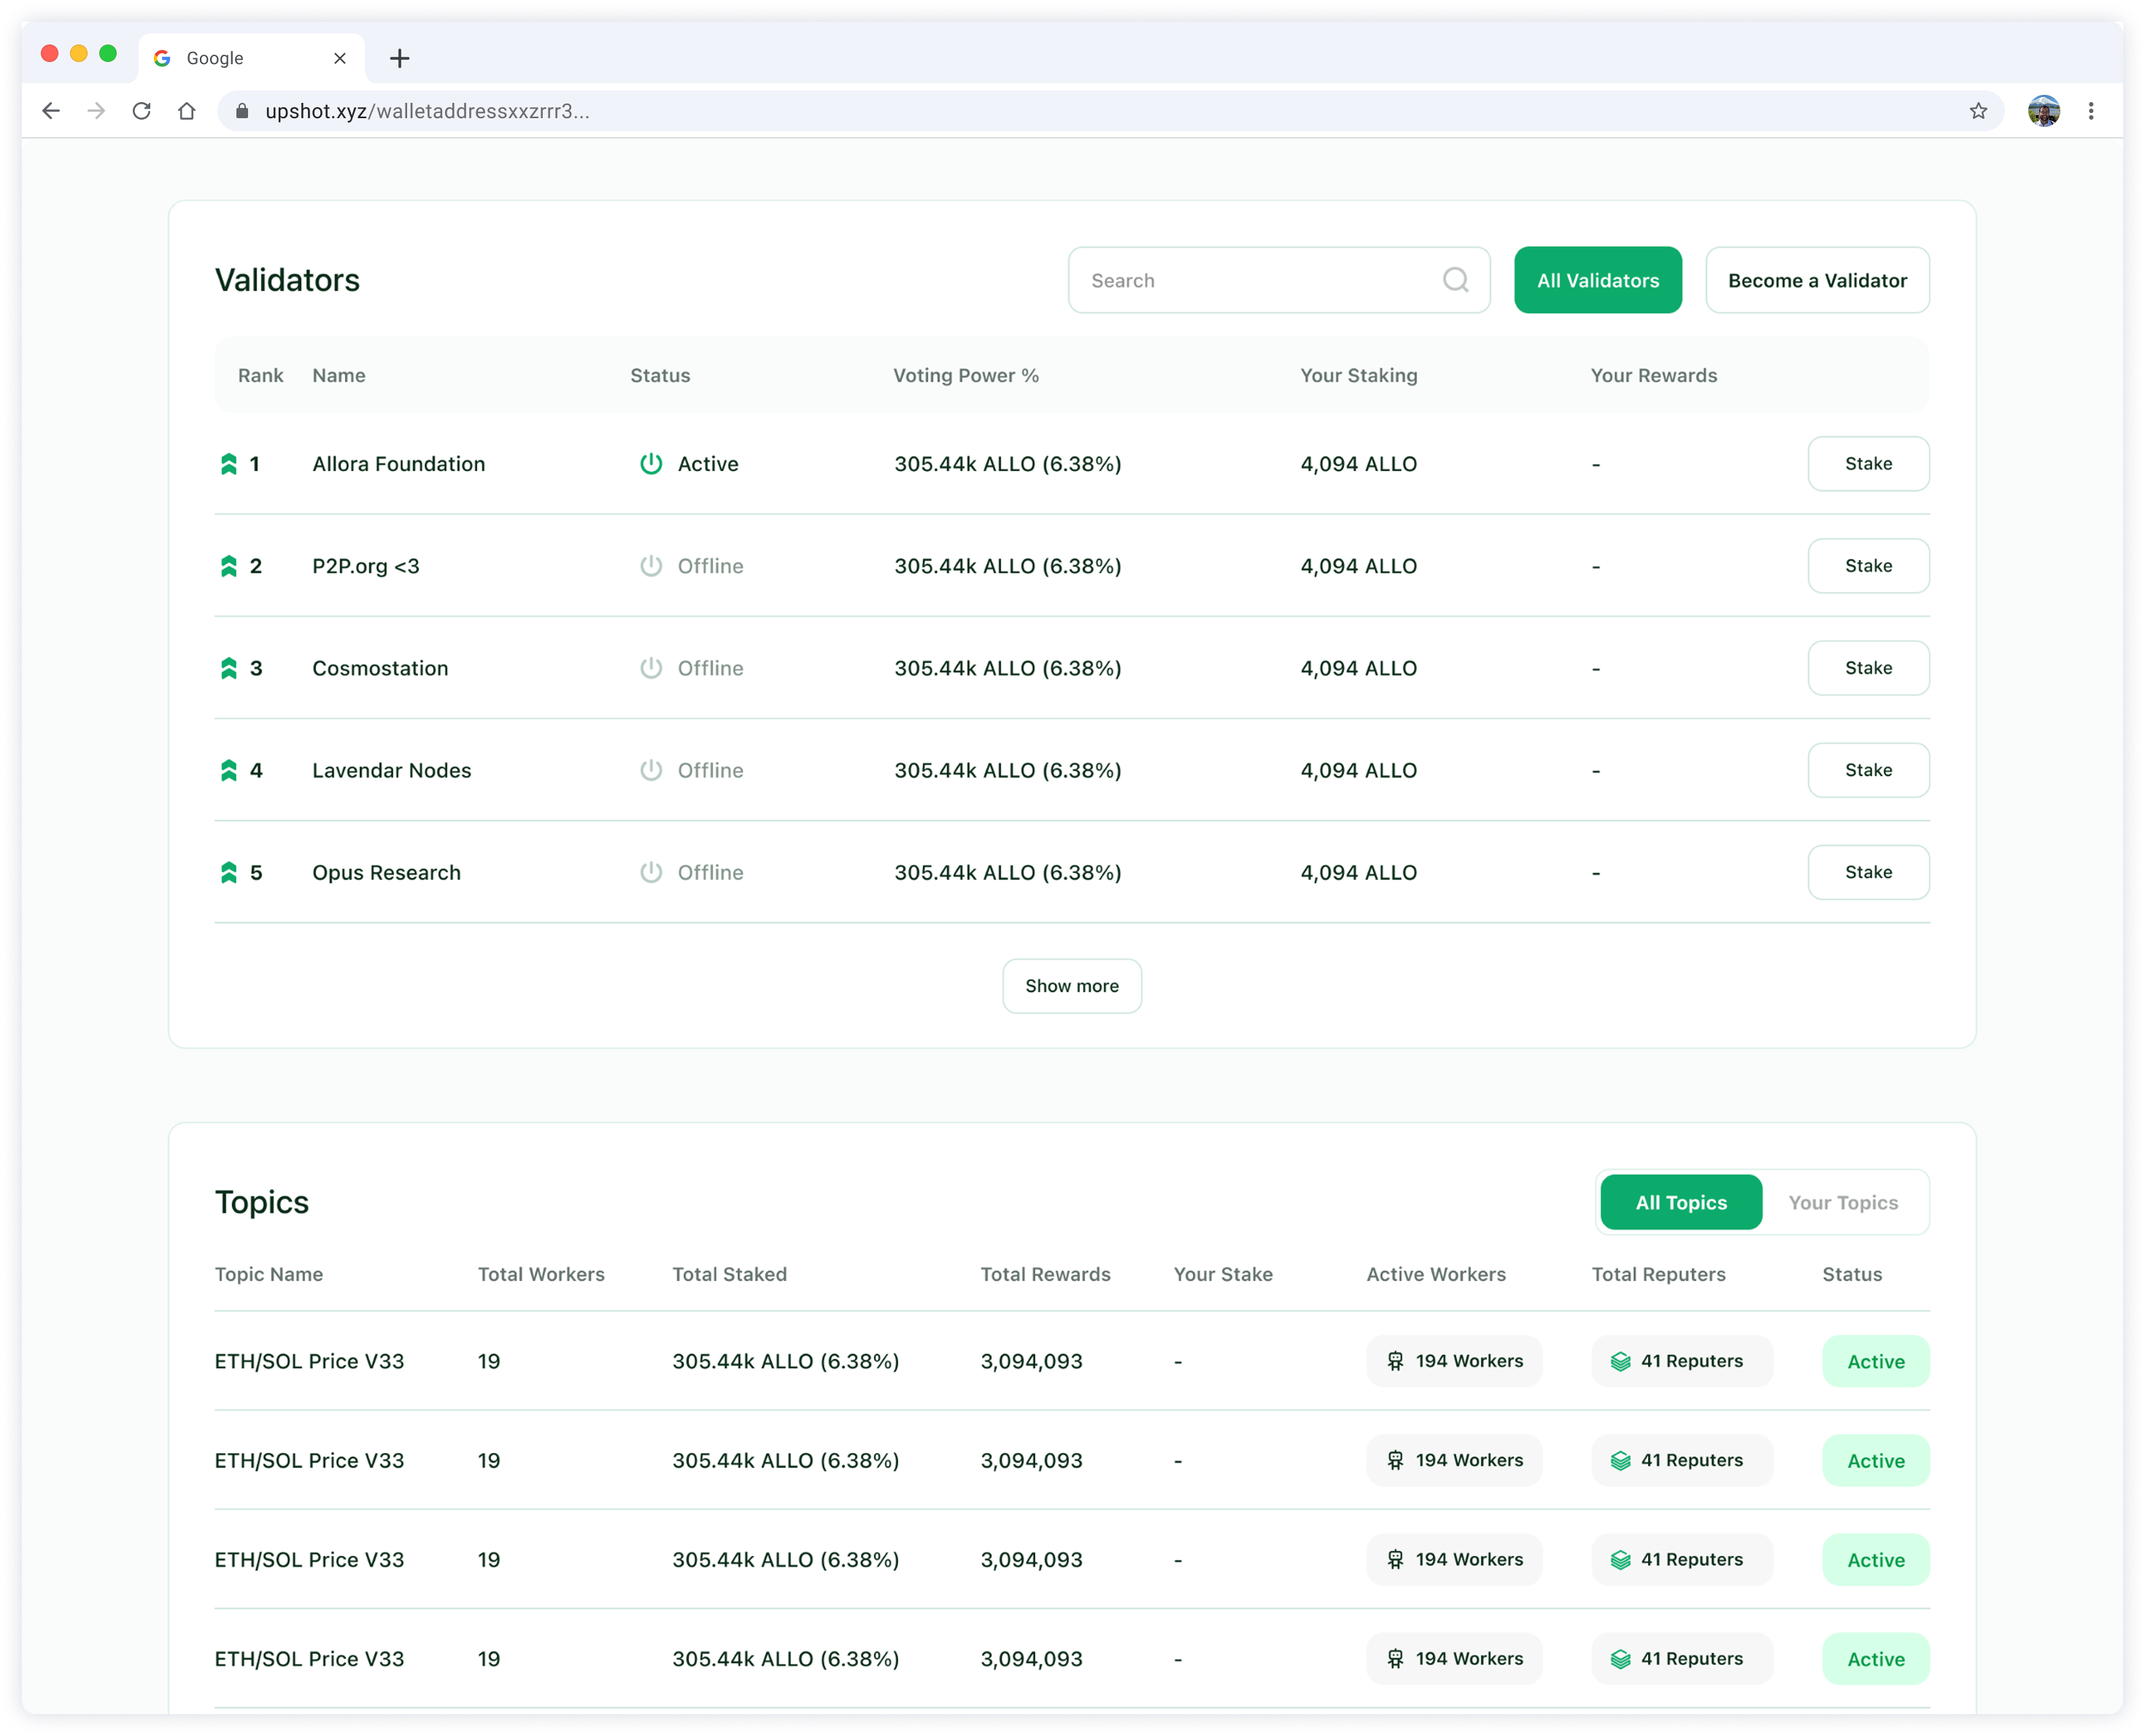Open the Chrome three-dot menu

pyautogui.click(x=2090, y=111)
